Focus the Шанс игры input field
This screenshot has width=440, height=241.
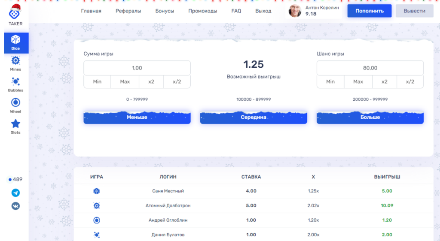coord(370,68)
